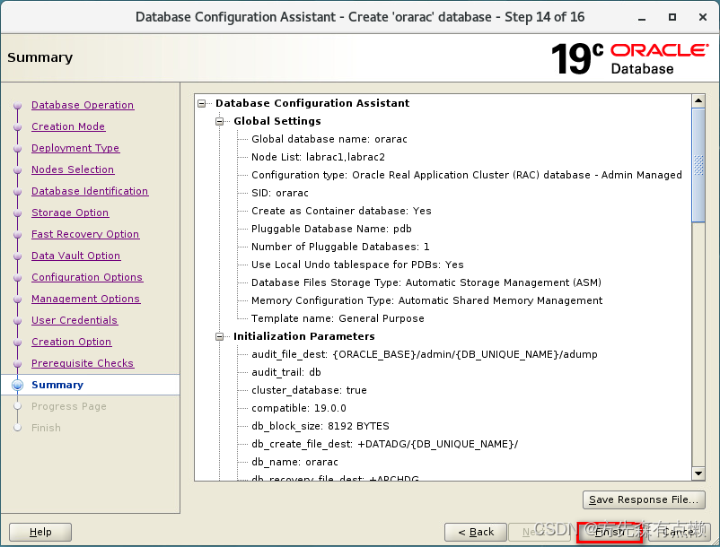The height and width of the screenshot is (547, 720).
Task: Open Database Identification step
Action: tap(90, 191)
